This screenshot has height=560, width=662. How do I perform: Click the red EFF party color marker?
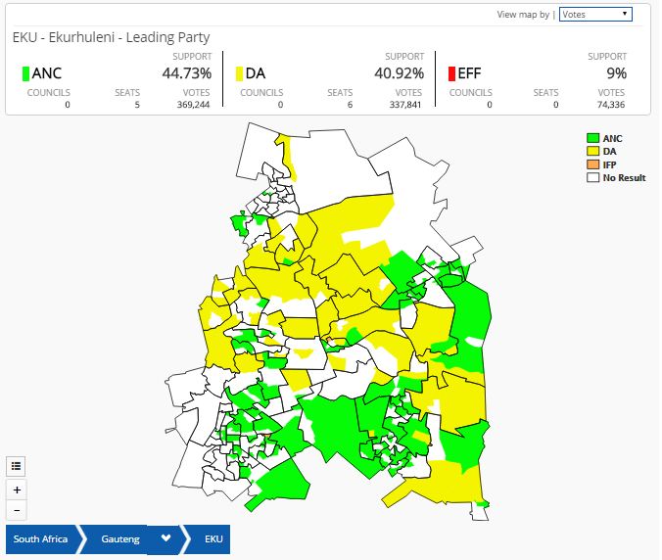tap(451, 73)
